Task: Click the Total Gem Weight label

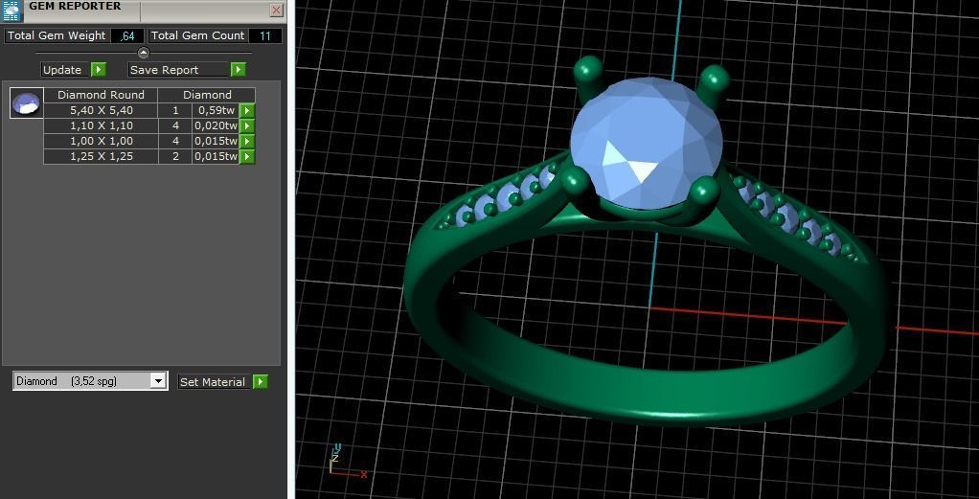Action: point(57,35)
